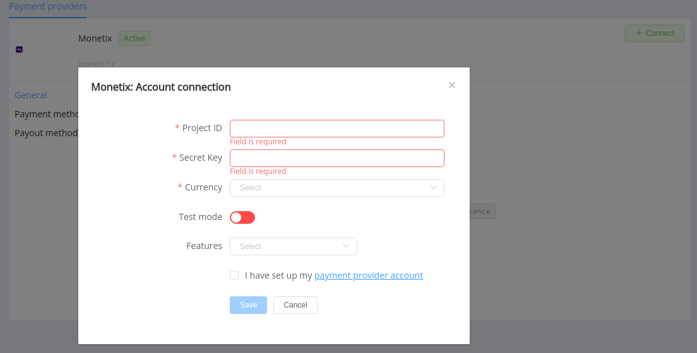The image size is (697, 353).
Task: Click the Features dropdown chevron arrow
Action: point(346,246)
